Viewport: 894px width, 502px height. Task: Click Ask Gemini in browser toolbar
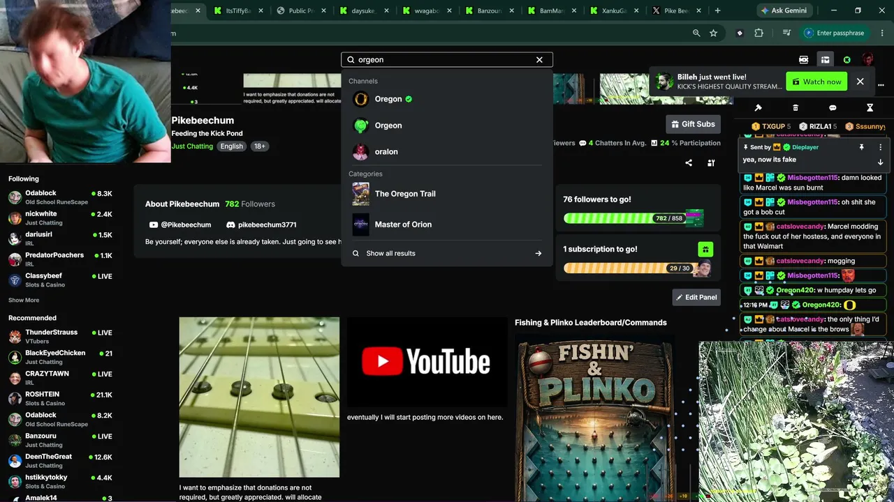coord(783,10)
